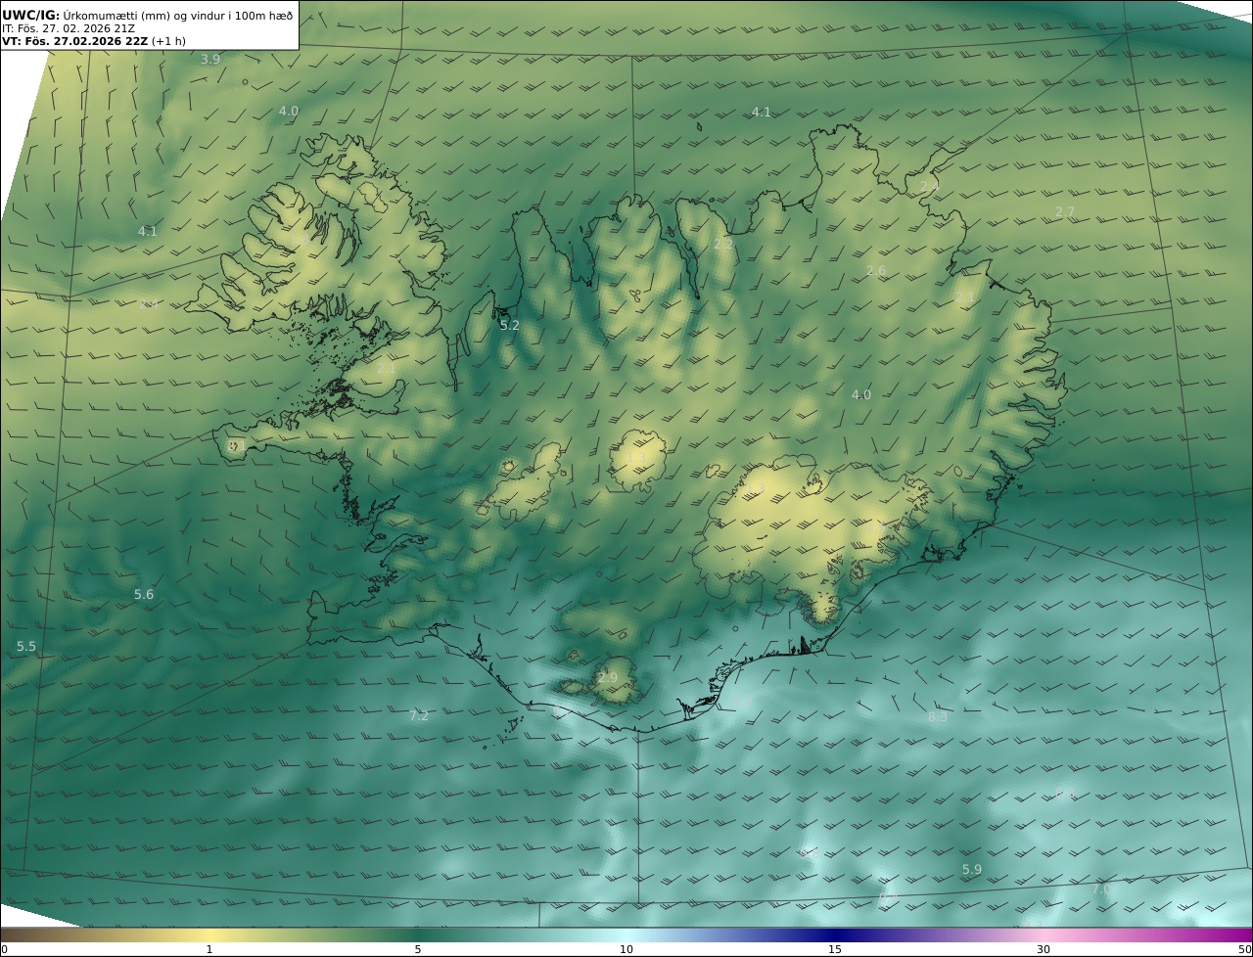
Task: Click the "VT: Fös. 27.02.2026 22Z" line
Action: tap(95, 41)
